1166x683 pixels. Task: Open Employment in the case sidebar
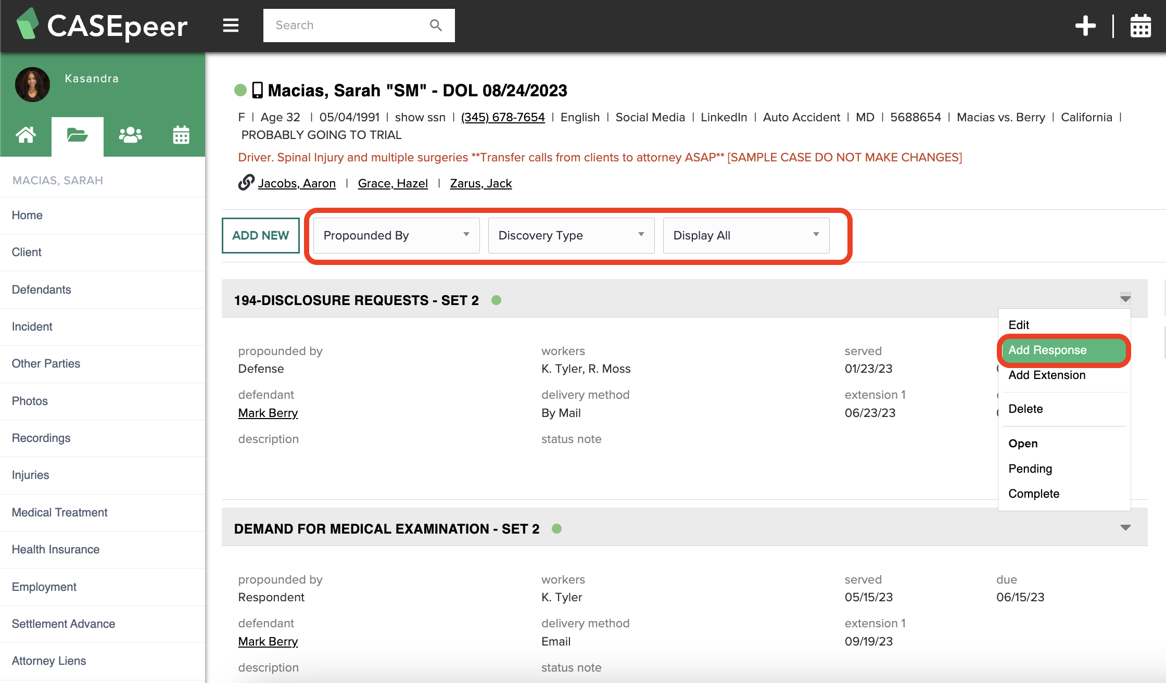pos(103,587)
